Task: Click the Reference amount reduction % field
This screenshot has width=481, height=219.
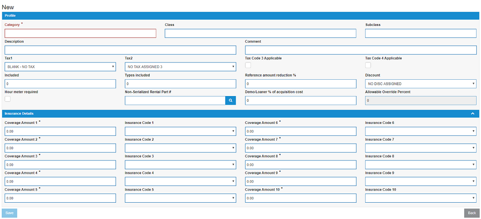Action: (301, 84)
